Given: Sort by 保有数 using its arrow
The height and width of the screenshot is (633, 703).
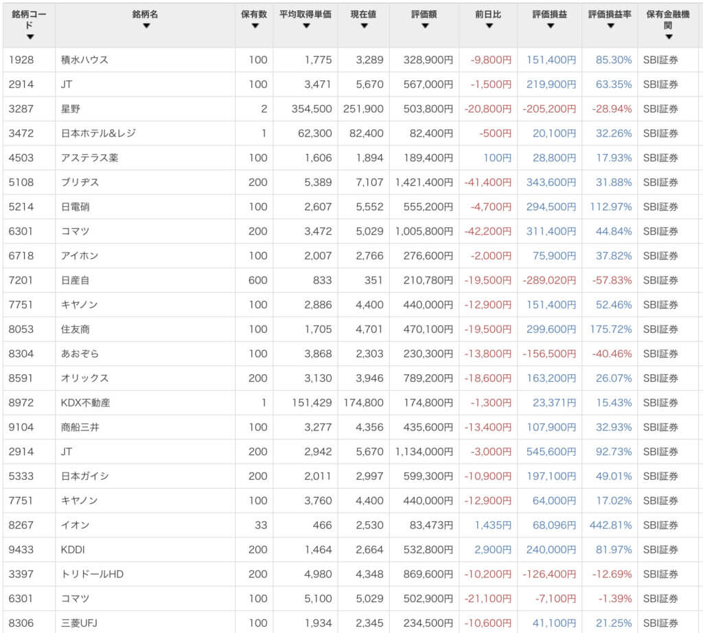Looking at the screenshot, I should click(255, 26).
